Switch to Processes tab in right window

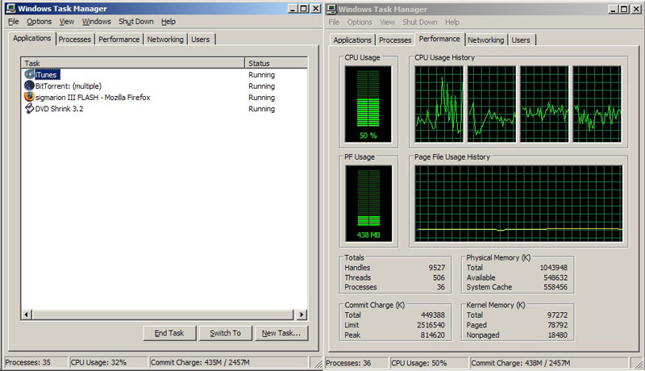pyautogui.click(x=395, y=40)
